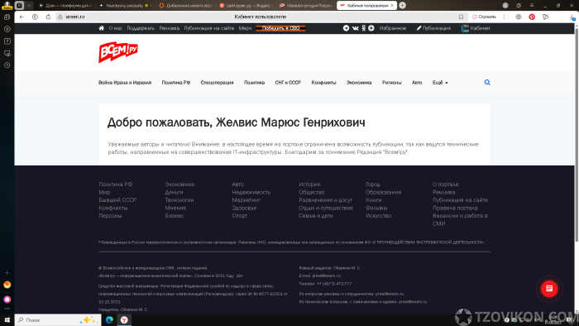The image size is (579, 326).
Task: Click Поддержать top link
Action: pyautogui.click(x=141, y=28)
